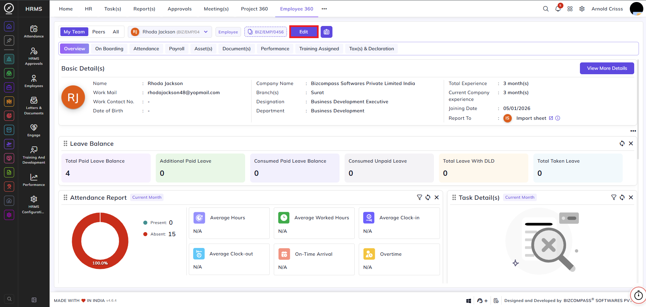Open the more menu items ellipsis in navbar
Screen dimensions: 646x307
click(324, 9)
